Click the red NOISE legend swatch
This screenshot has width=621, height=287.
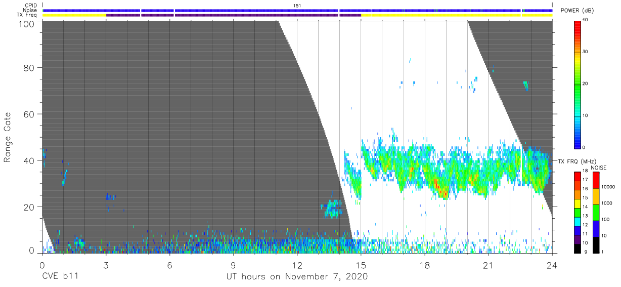click(x=596, y=180)
